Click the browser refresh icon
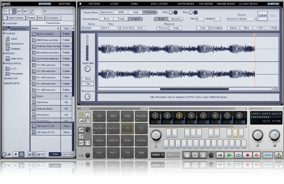The image size is (284, 184). pos(32,11)
